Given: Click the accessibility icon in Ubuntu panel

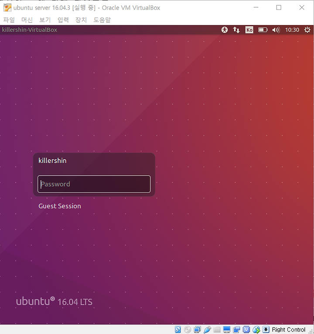Looking at the screenshot, I should 225,30.
